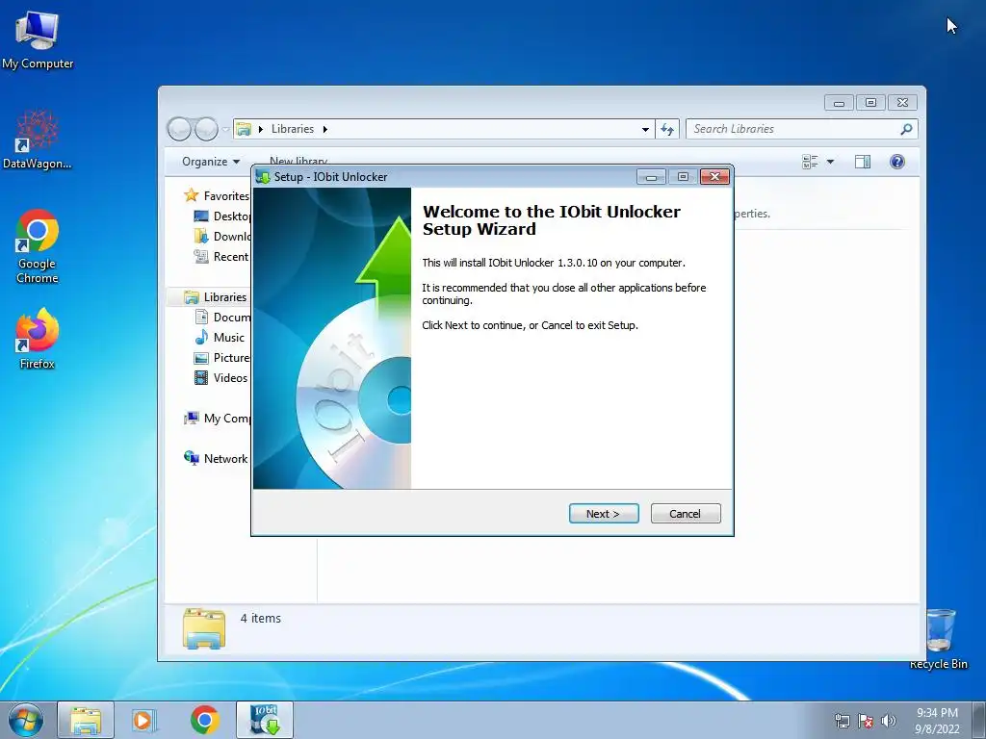
Task: Click Back button in Libraries window
Action: point(179,129)
